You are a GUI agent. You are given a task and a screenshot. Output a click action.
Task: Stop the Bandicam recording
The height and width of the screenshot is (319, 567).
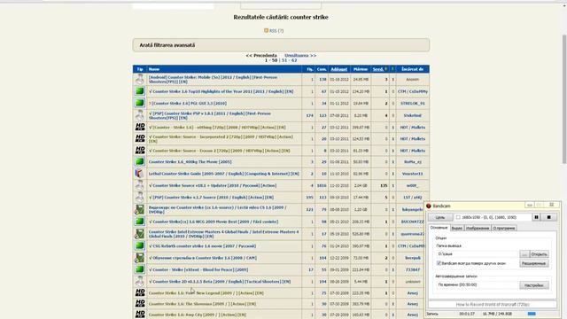click(x=548, y=217)
